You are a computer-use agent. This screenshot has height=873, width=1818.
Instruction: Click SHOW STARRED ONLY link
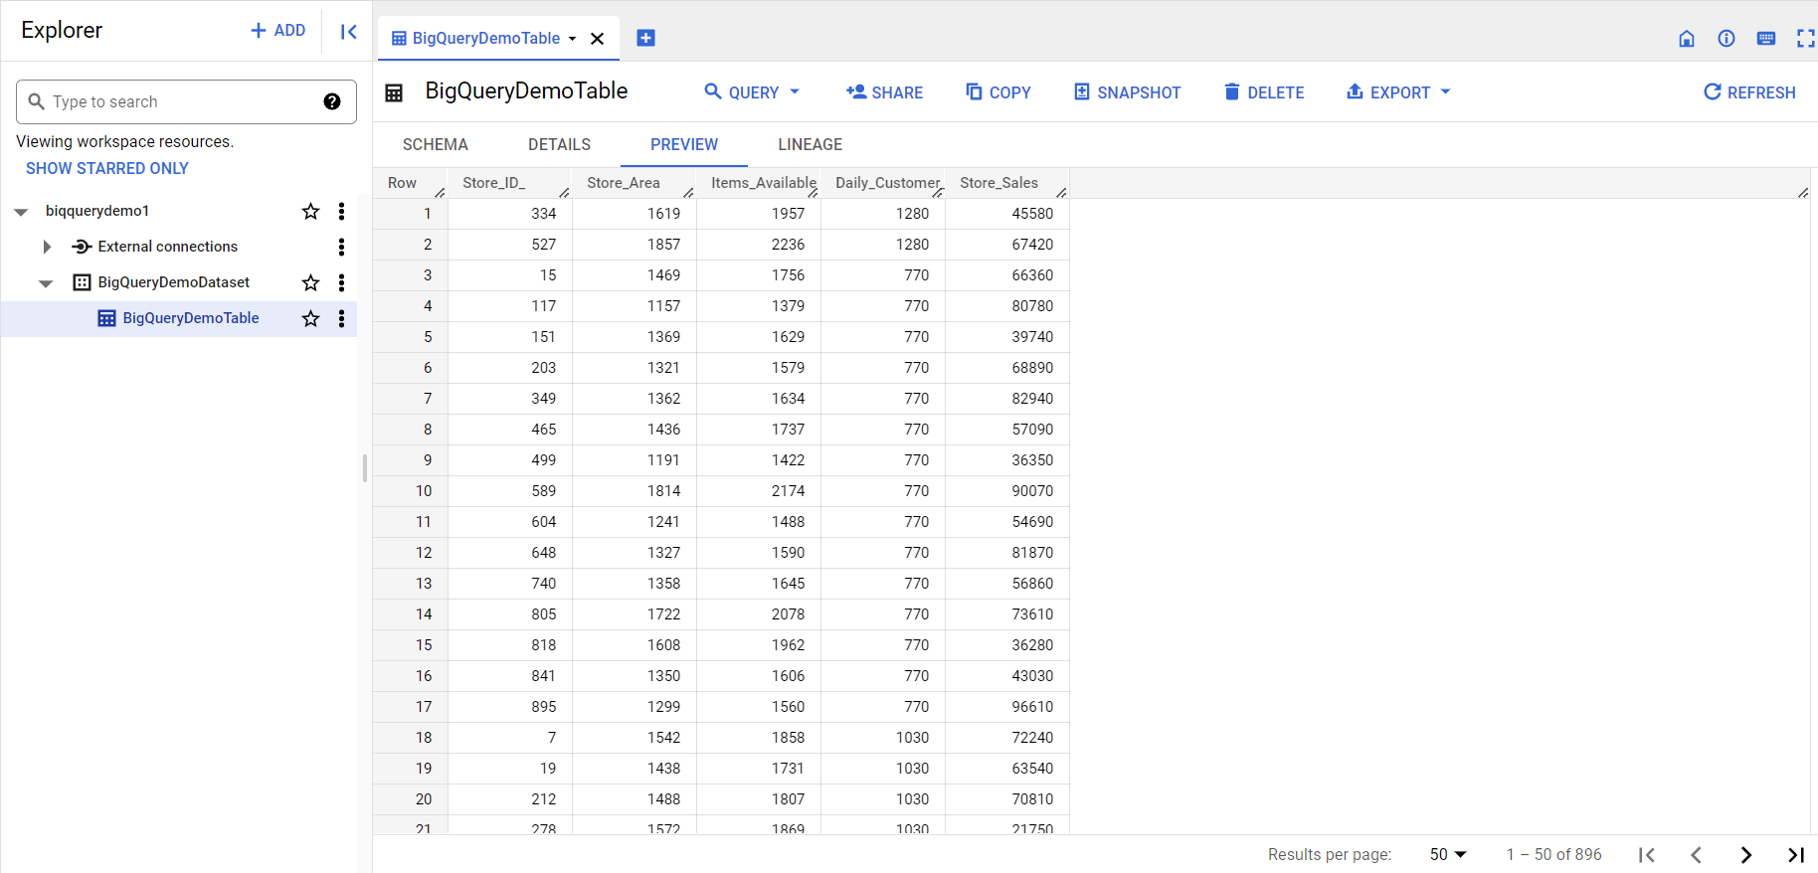point(107,168)
